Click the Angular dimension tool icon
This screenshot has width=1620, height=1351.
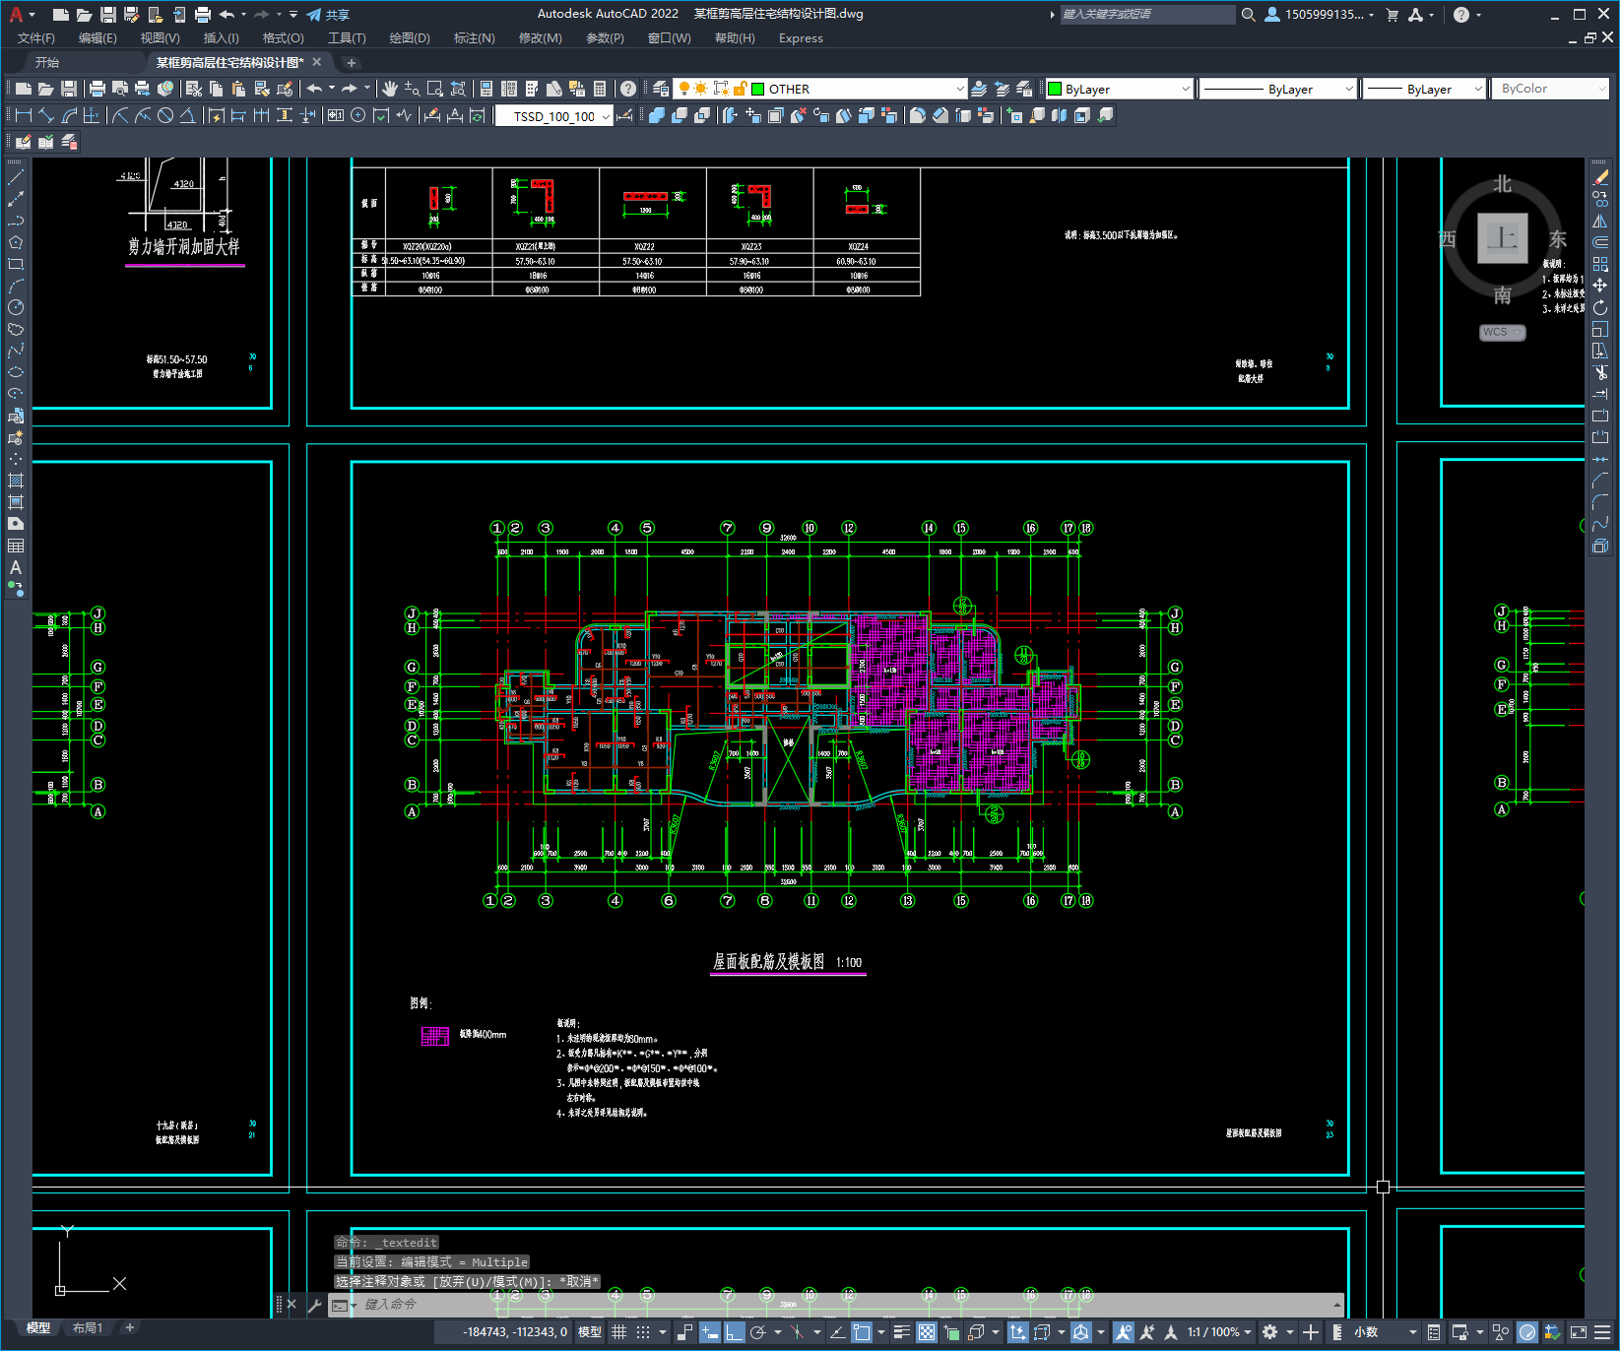point(187,115)
